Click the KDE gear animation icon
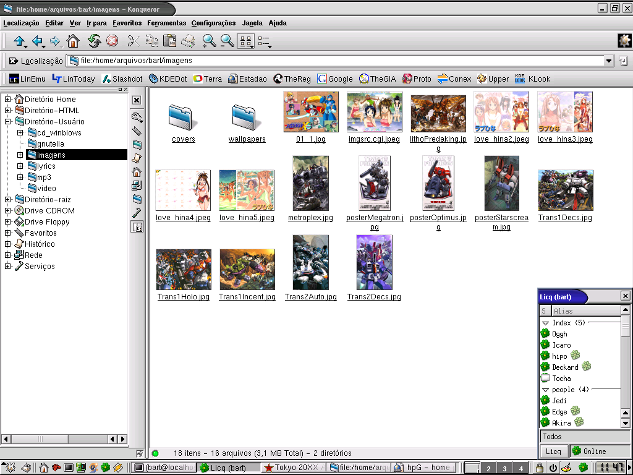This screenshot has height=475, width=633. coord(624,41)
